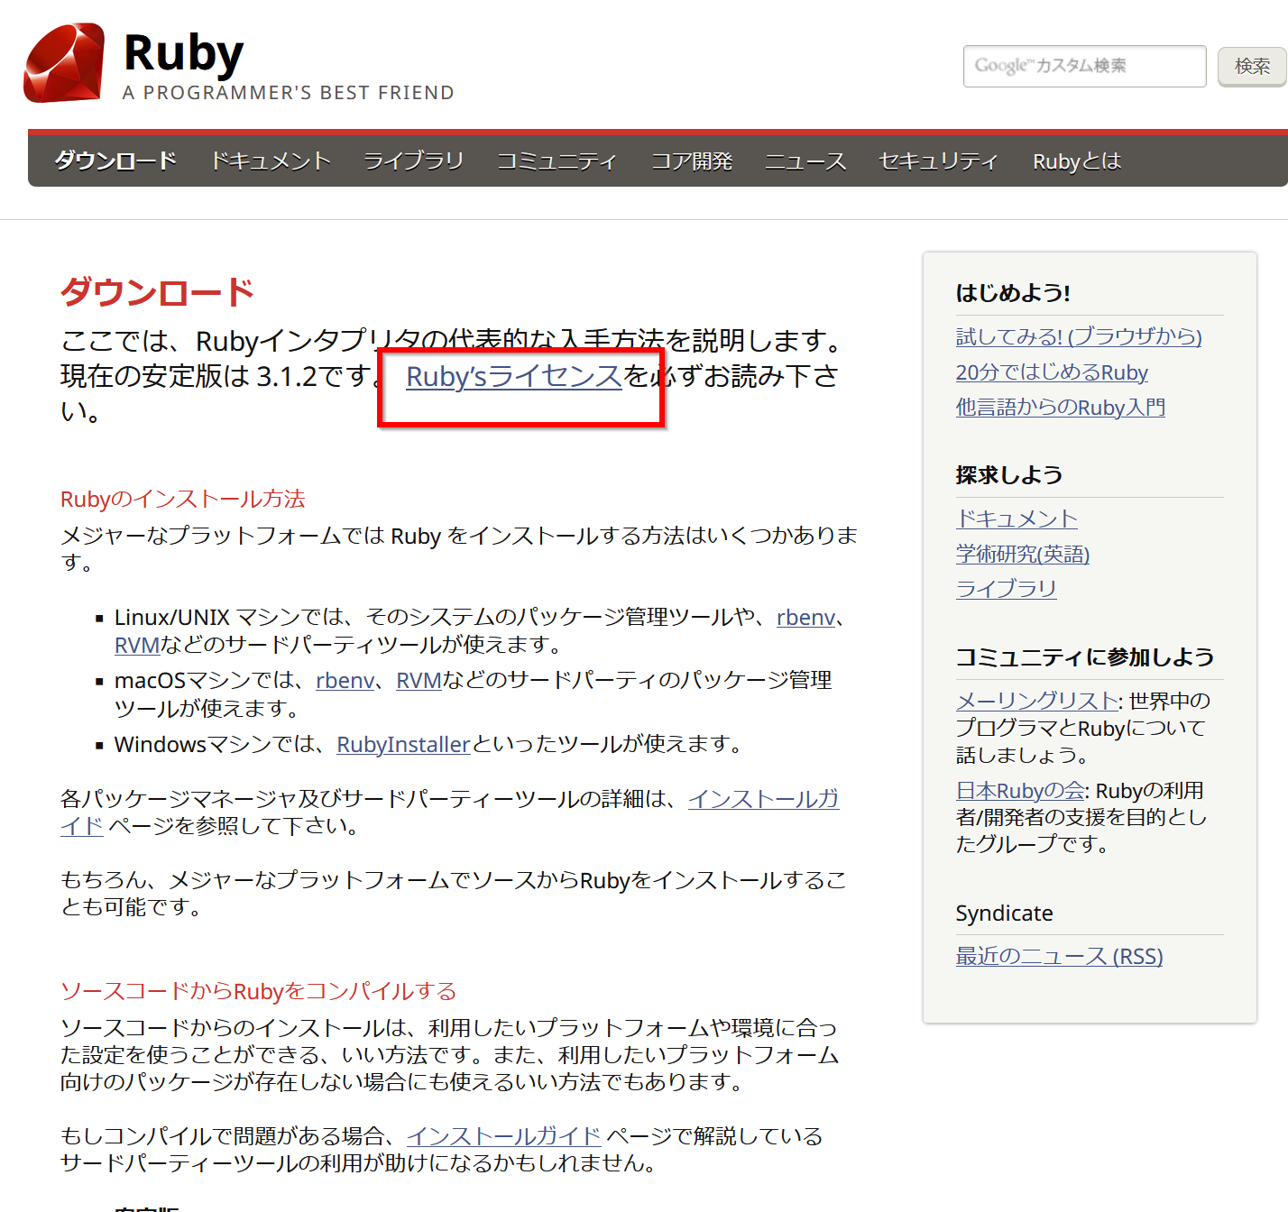Click the 検索 search button
The height and width of the screenshot is (1212, 1288).
pos(1252,66)
